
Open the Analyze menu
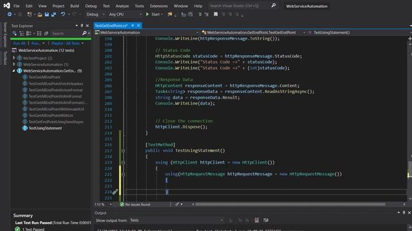tap(122, 6)
